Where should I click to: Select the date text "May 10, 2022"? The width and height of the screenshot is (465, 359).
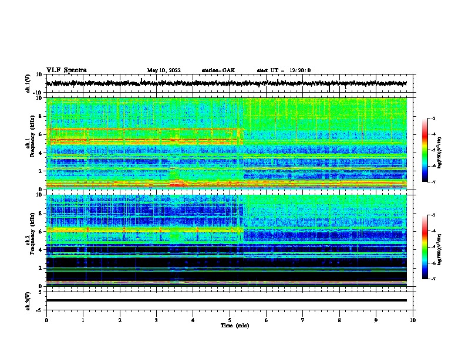click(164, 70)
